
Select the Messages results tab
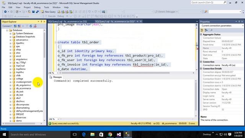tap(56, 77)
